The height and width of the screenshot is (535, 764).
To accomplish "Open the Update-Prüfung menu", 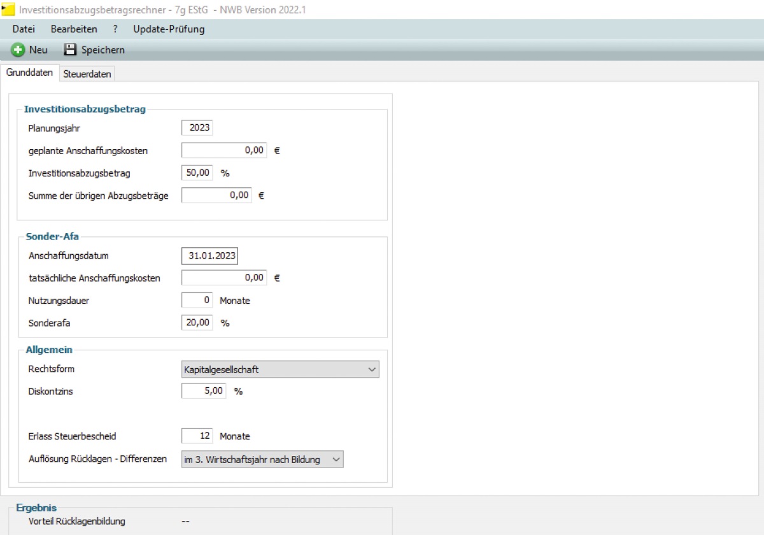I will (x=169, y=29).
